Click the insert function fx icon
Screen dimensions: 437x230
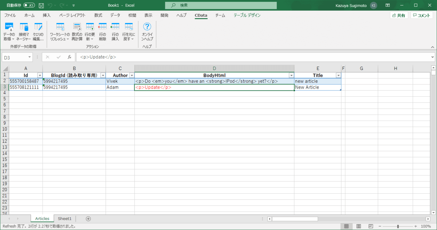coord(69,57)
